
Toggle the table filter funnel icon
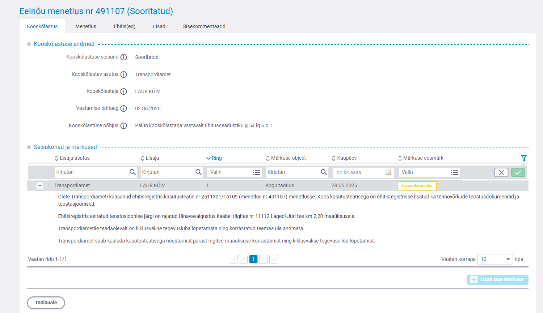pyautogui.click(x=523, y=158)
